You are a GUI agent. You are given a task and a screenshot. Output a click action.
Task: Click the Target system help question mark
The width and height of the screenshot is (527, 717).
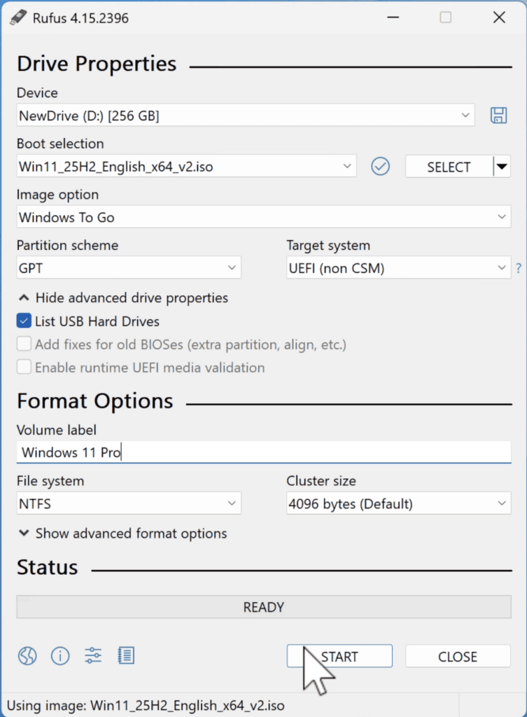(x=519, y=268)
